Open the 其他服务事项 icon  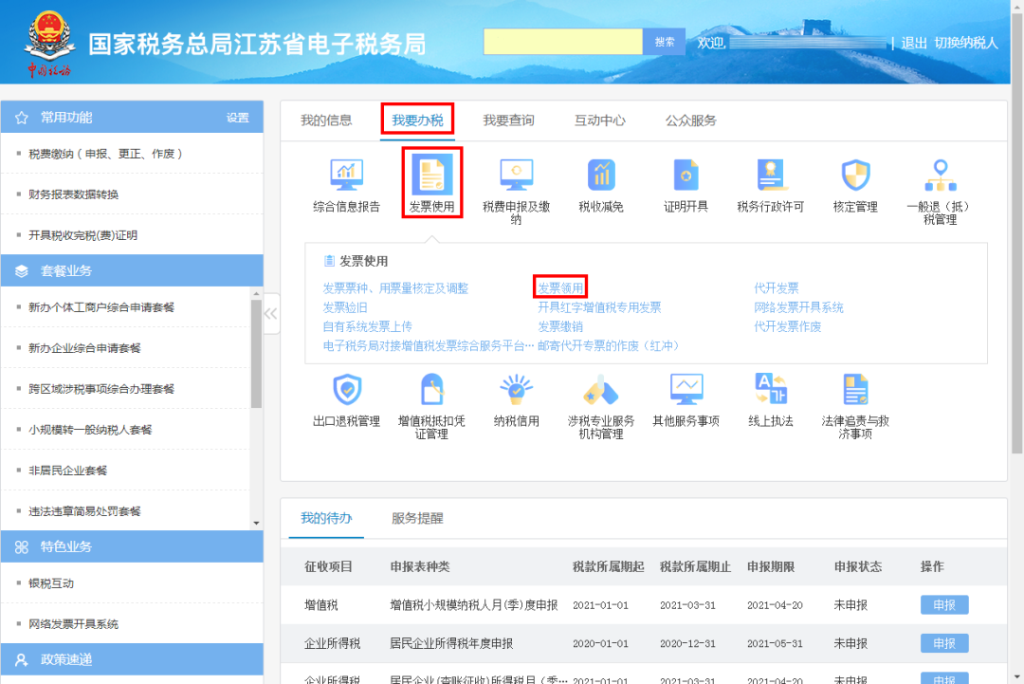[x=686, y=389]
